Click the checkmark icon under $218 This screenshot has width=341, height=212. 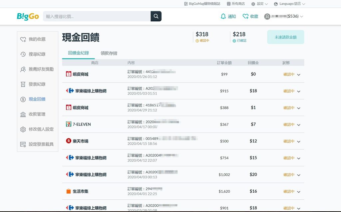[234, 41]
